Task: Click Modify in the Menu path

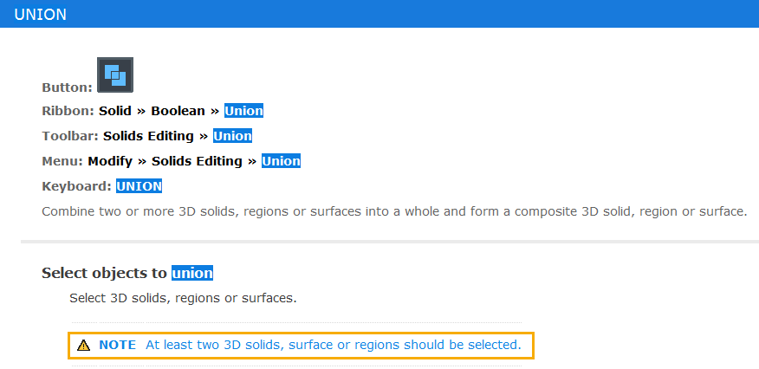Action: [110, 161]
